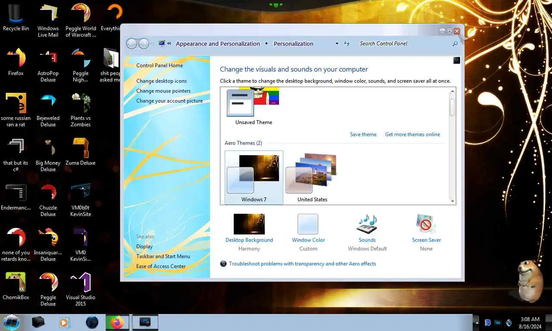Open 'Change mouse pointers' link
This screenshot has height=331, width=552.
(x=163, y=91)
